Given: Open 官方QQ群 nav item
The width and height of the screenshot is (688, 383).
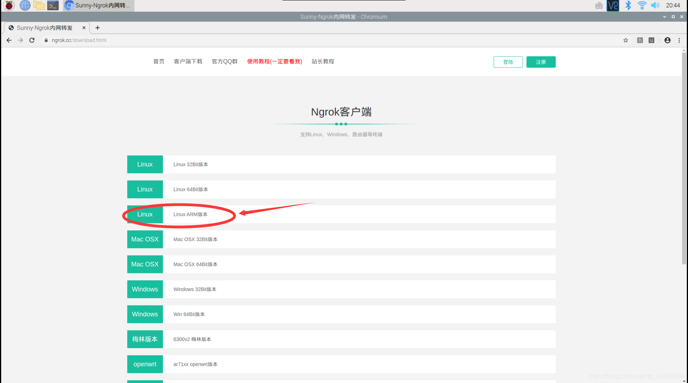Looking at the screenshot, I should (x=225, y=62).
